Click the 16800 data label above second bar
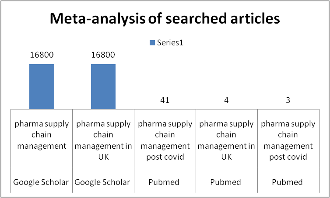Screen dimensions: 330x198 [103, 55]
